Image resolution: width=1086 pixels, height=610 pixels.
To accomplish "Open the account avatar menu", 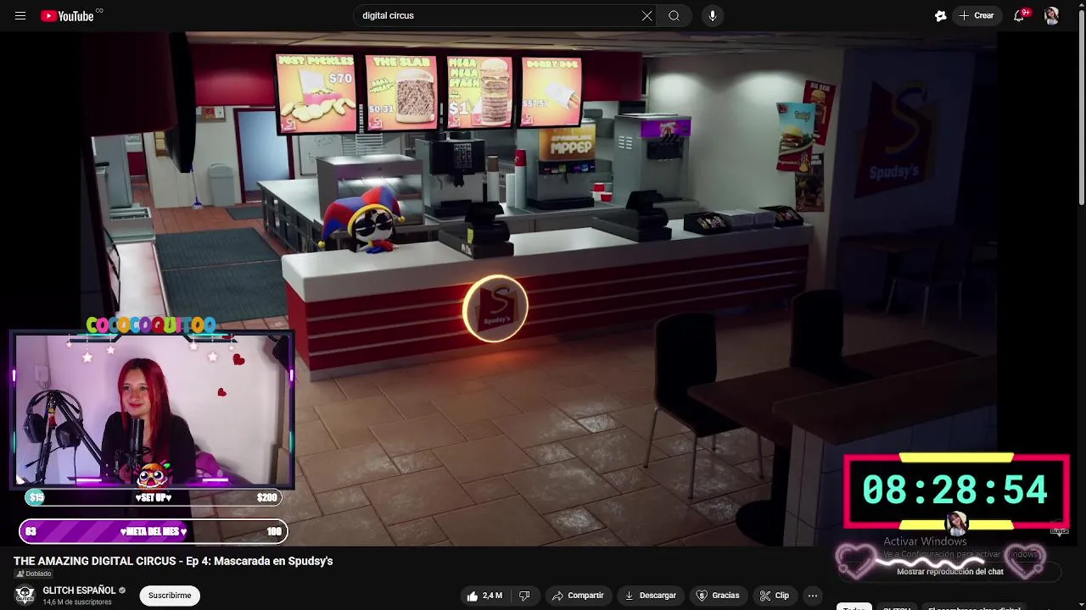I will pyautogui.click(x=1051, y=16).
